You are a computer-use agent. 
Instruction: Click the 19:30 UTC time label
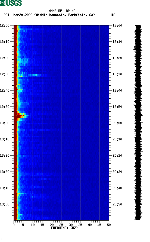(x=117, y=74)
